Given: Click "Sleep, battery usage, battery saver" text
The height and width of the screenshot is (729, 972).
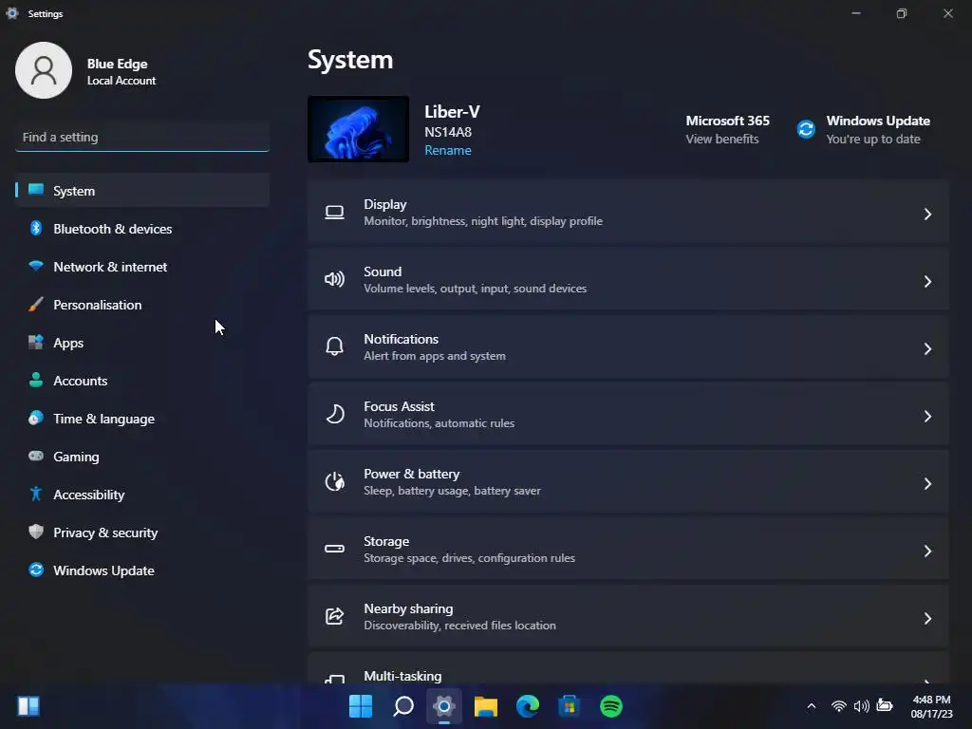Looking at the screenshot, I should click(x=452, y=491).
